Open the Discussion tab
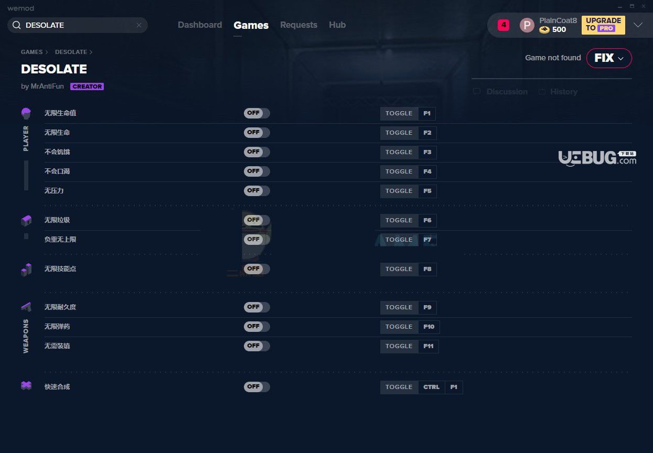The image size is (653, 453). click(x=500, y=92)
